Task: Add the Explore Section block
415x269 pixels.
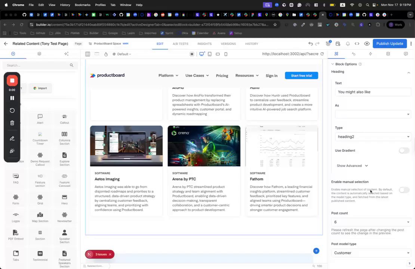Action: (64, 159)
